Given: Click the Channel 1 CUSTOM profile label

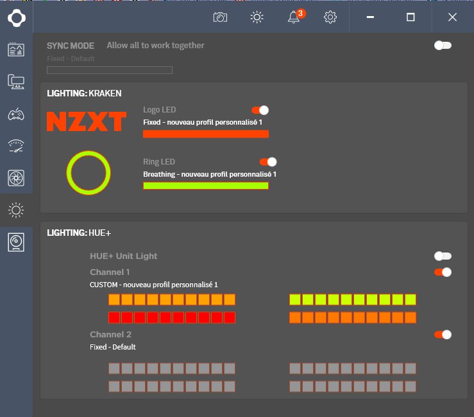Looking at the screenshot, I should coord(154,285).
